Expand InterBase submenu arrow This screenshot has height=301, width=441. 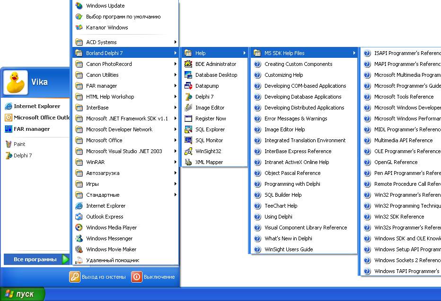point(175,108)
